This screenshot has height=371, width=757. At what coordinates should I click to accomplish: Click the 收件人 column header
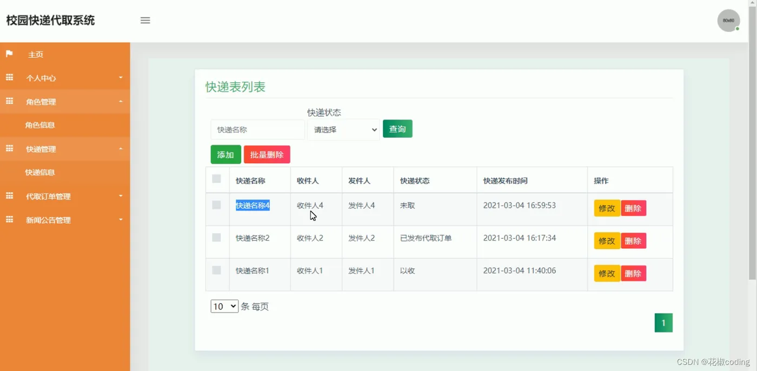click(x=308, y=181)
